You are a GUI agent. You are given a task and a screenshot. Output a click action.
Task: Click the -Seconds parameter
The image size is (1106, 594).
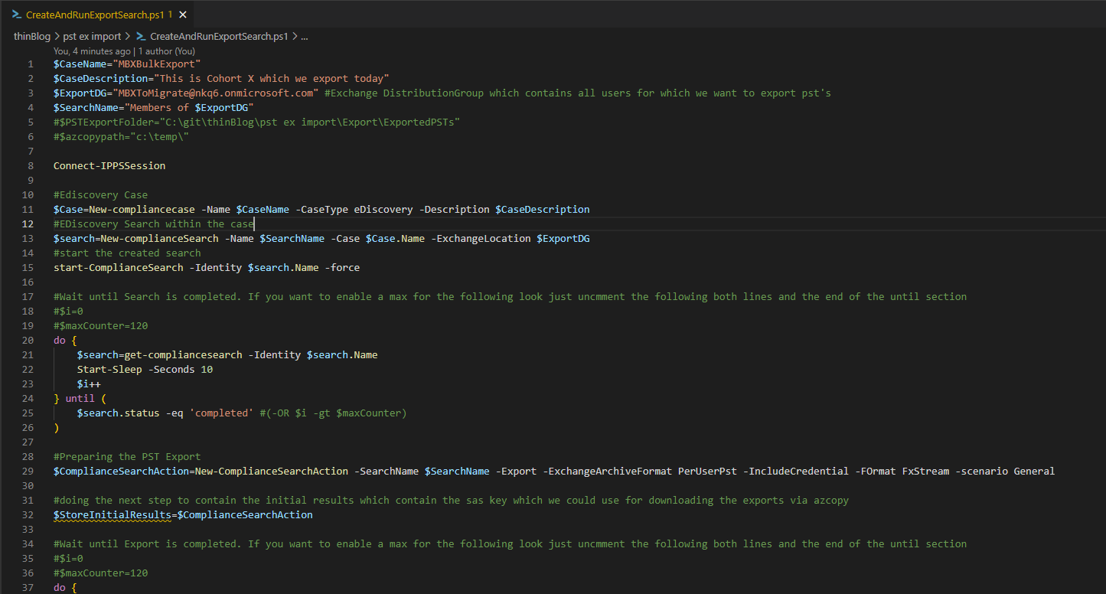[171, 369]
